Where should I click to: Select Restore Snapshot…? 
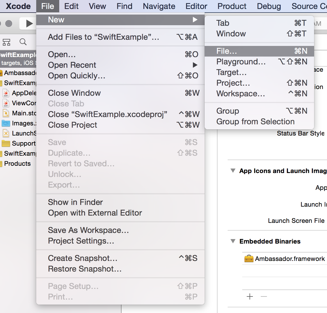[x=120, y=269]
